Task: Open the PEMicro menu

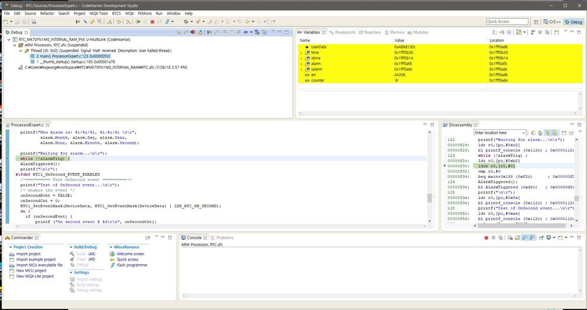Action: 145,14
